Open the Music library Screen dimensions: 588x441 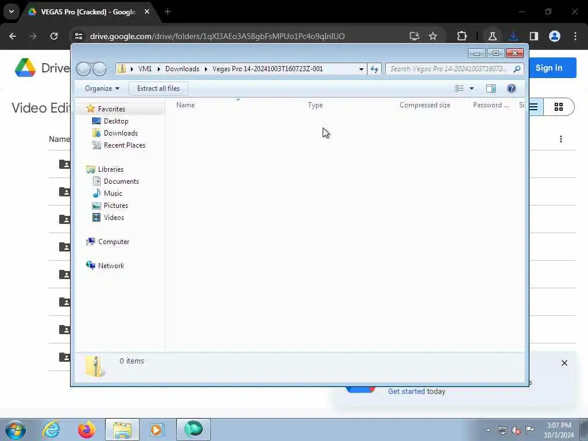pos(113,194)
